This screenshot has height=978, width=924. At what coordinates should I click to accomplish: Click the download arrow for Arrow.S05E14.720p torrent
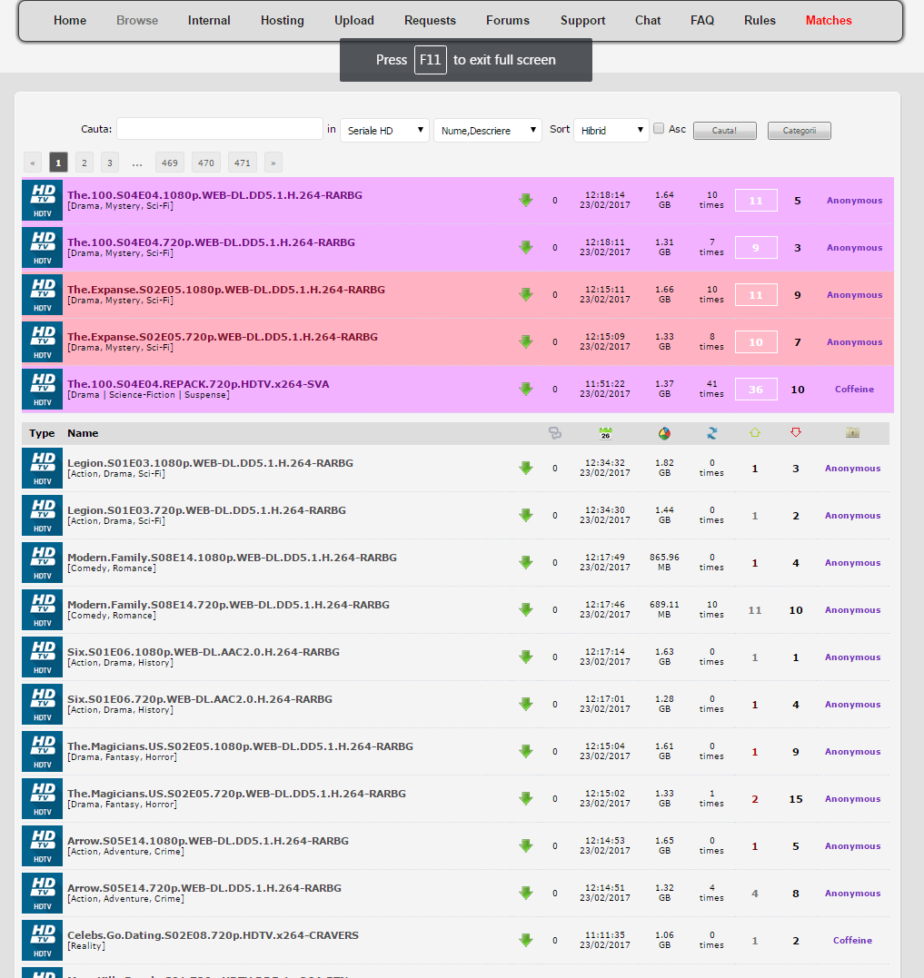tap(526, 893)
